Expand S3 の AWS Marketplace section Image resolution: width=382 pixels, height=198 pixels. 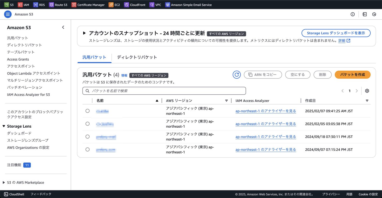coord(4,183)
